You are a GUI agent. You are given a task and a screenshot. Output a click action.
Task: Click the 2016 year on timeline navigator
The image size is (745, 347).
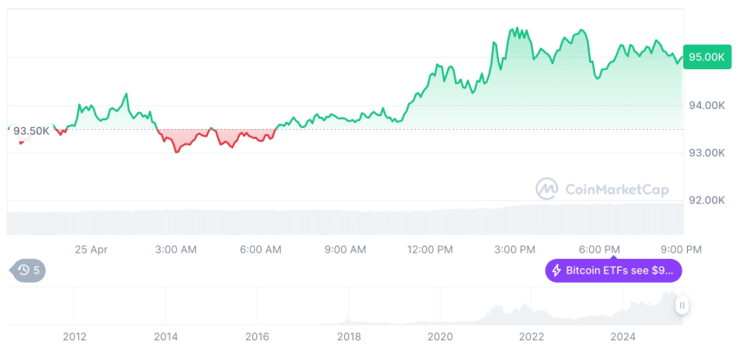(257, 336)
